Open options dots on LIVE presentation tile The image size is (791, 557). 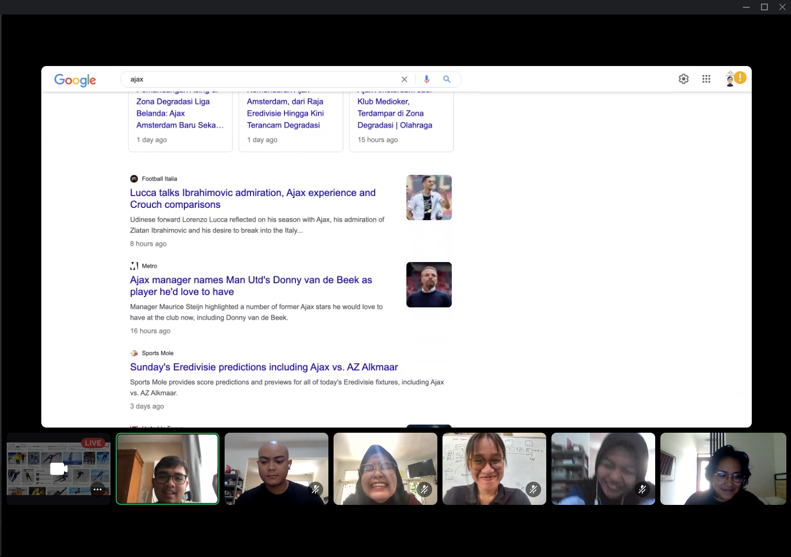(x=98, y=489)
